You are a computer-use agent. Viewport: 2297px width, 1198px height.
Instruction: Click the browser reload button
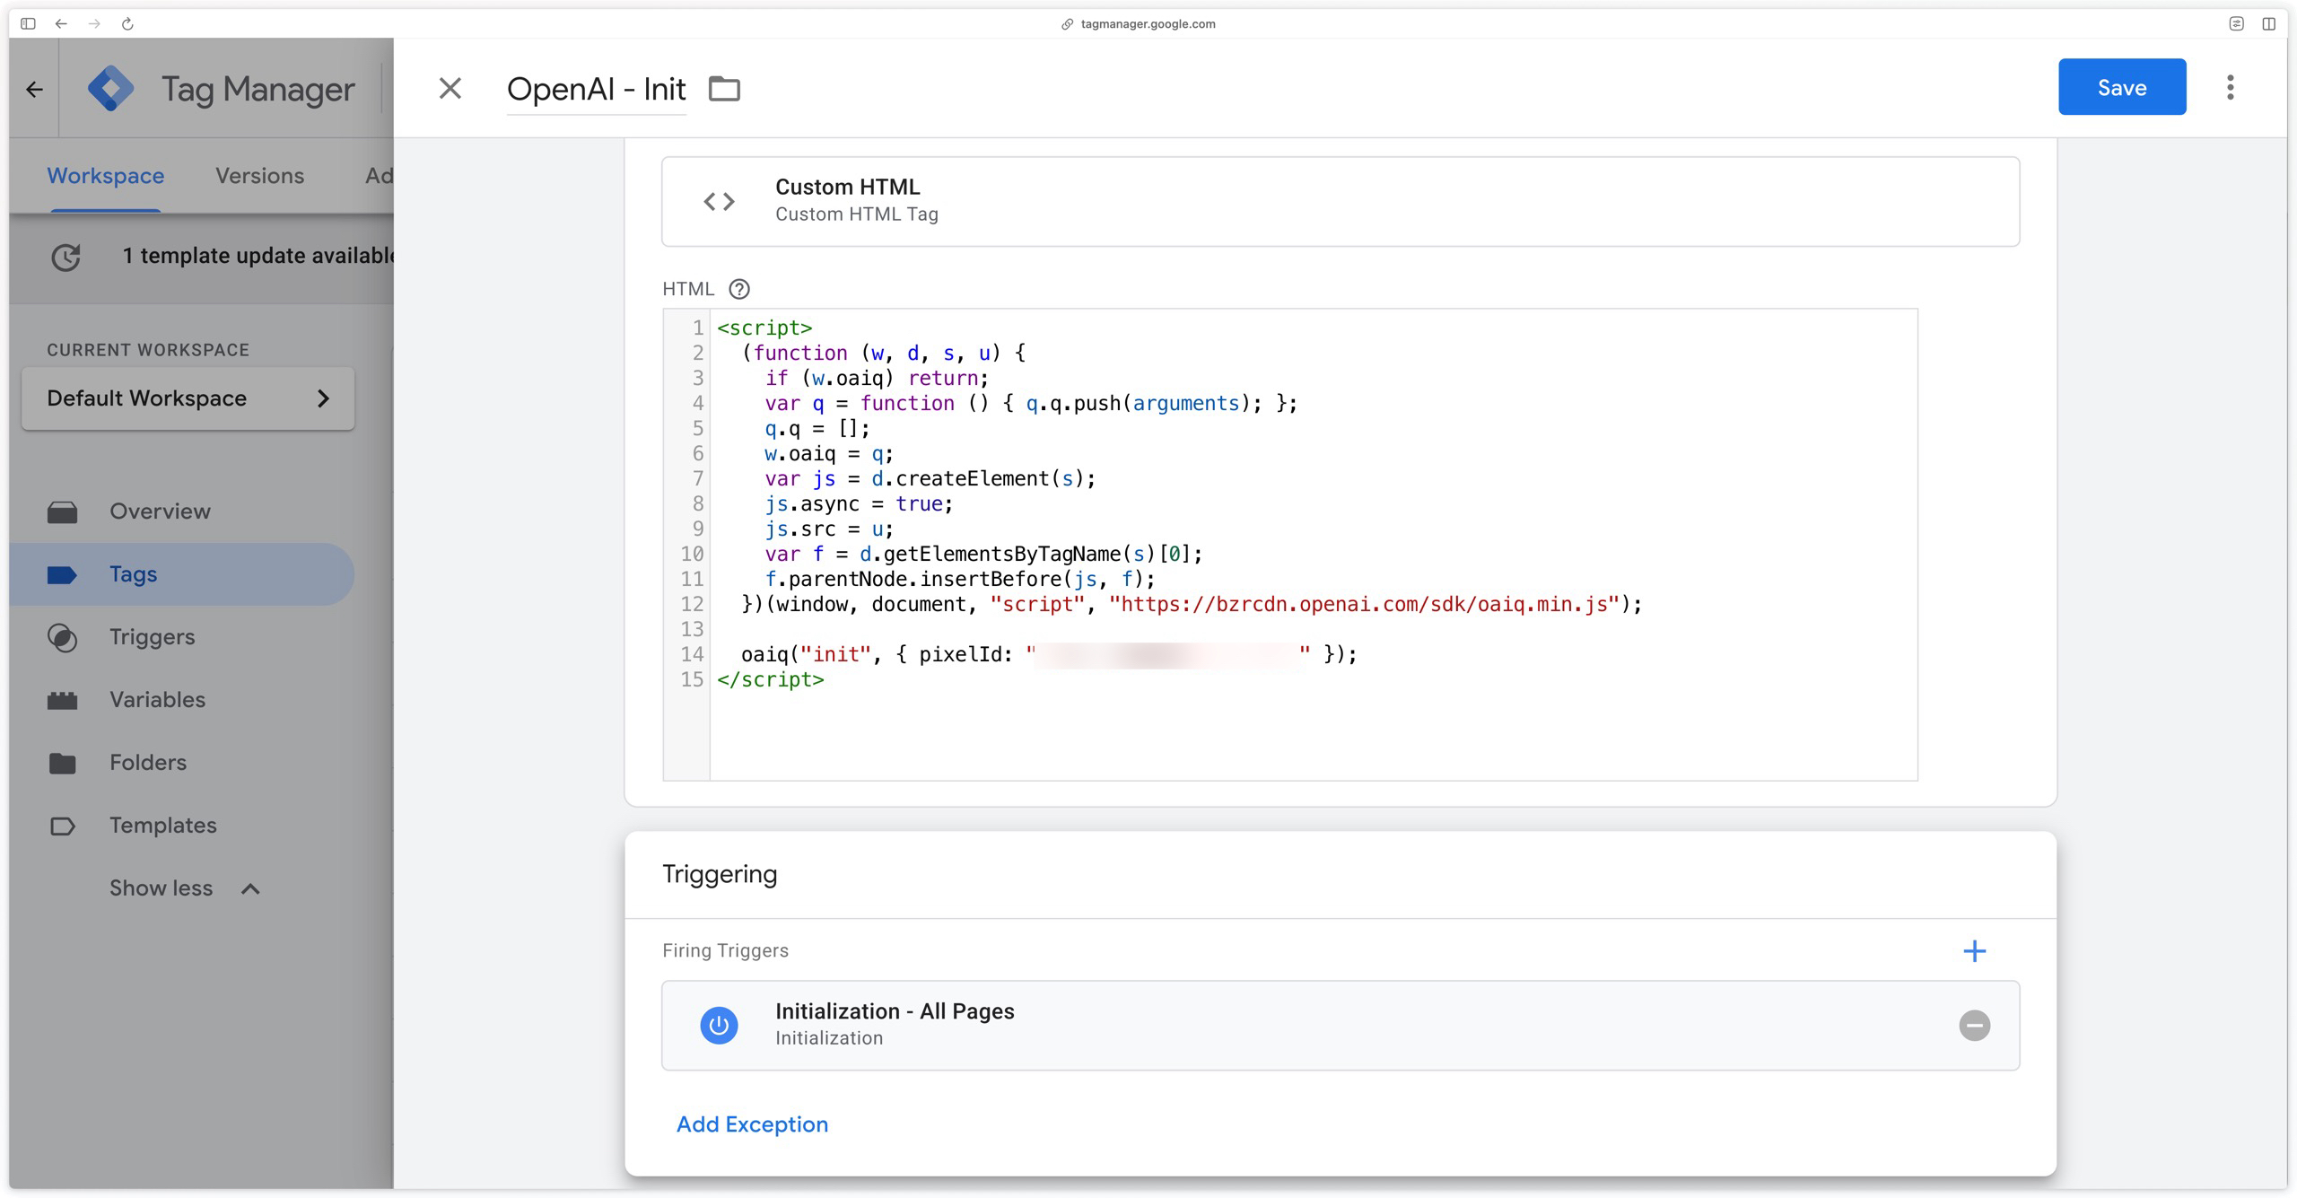click(127, 24)
